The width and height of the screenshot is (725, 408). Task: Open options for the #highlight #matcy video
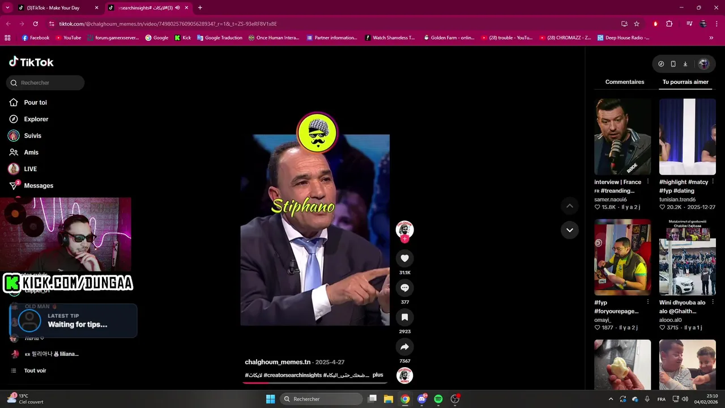tap(713, 182)
